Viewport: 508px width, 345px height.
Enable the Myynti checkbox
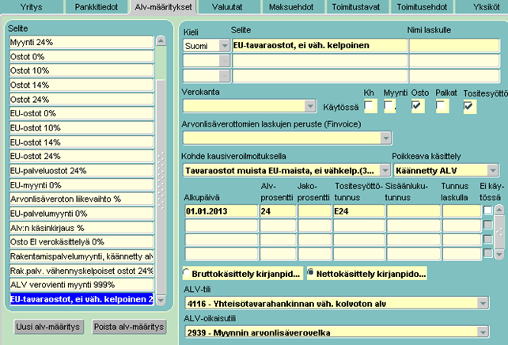[x=390, y=106]
